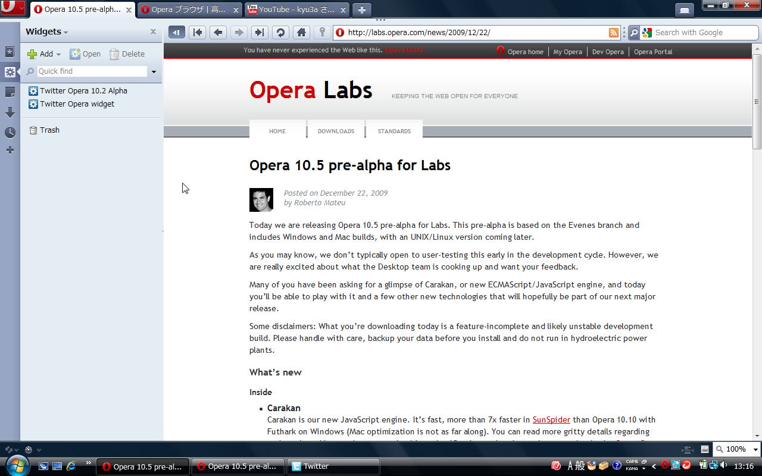
Task: Open a new tab with plus button
Action: 361,10
